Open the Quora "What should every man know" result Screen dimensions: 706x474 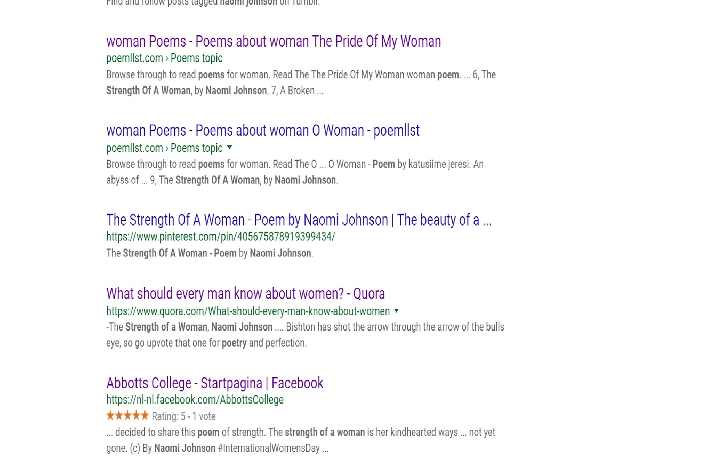[x=245, y=293]
